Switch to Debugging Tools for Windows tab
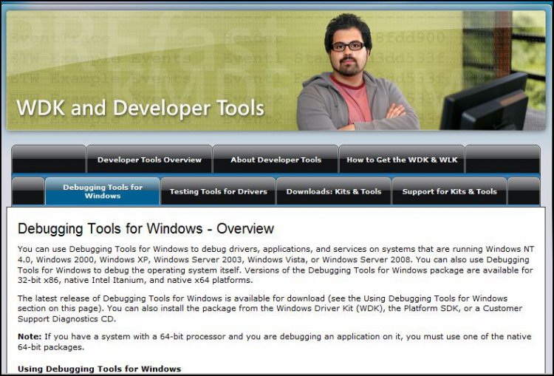 [x=103, y=191]
